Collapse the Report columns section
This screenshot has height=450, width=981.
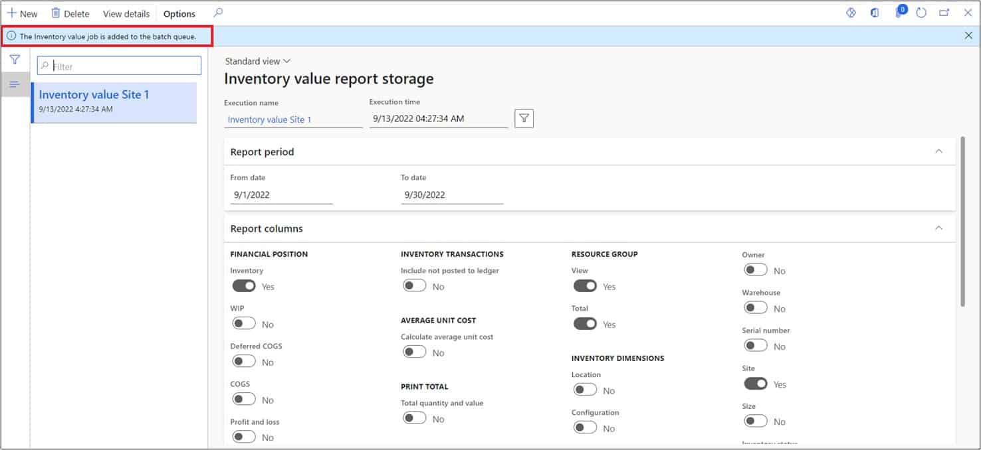[x=938, y=227]
